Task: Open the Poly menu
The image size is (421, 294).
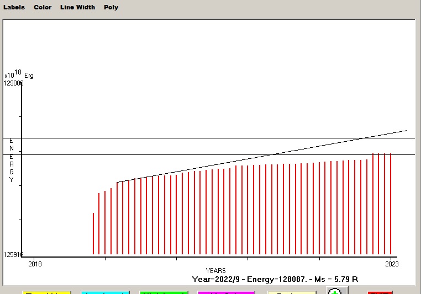Action: 111,7
